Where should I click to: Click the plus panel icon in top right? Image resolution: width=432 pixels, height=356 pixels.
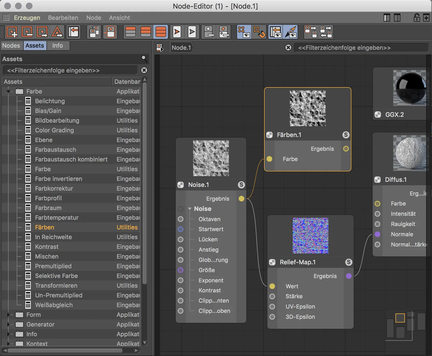[x=426, y=18]
